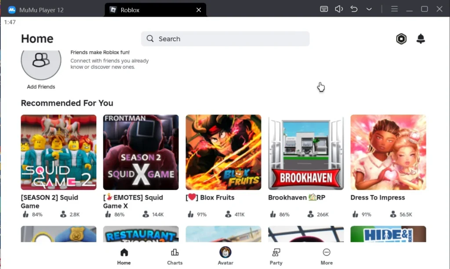Open the Blox Fruits game
The width and height of the screenshot is (450, 269).
(223, 152)
